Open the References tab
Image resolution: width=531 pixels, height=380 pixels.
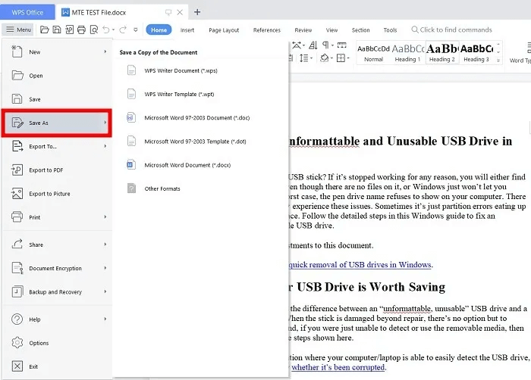pyautogui.click(x=267, y=30)
